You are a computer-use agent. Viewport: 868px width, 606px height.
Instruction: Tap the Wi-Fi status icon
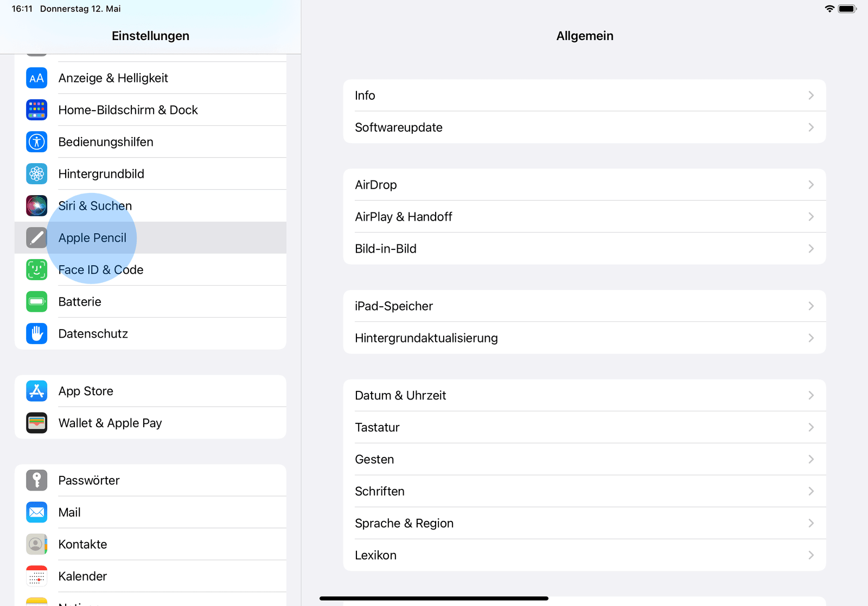(x=829, y=9)
